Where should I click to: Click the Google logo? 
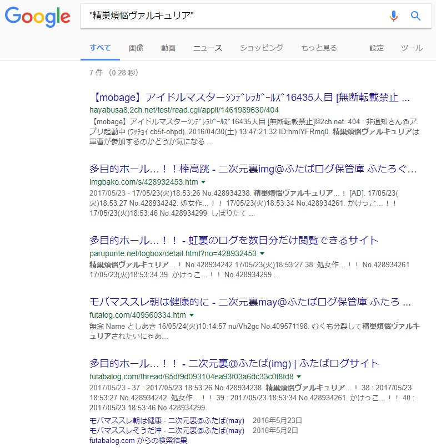pyautogui.click(x=38, y=17)
